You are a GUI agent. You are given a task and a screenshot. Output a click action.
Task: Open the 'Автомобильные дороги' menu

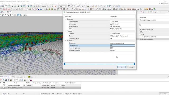point(49,4)
